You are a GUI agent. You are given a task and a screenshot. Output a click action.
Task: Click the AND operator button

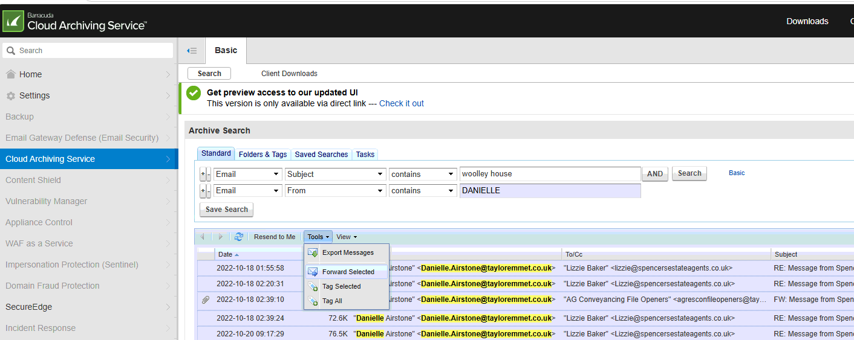[x=655, y=174]
